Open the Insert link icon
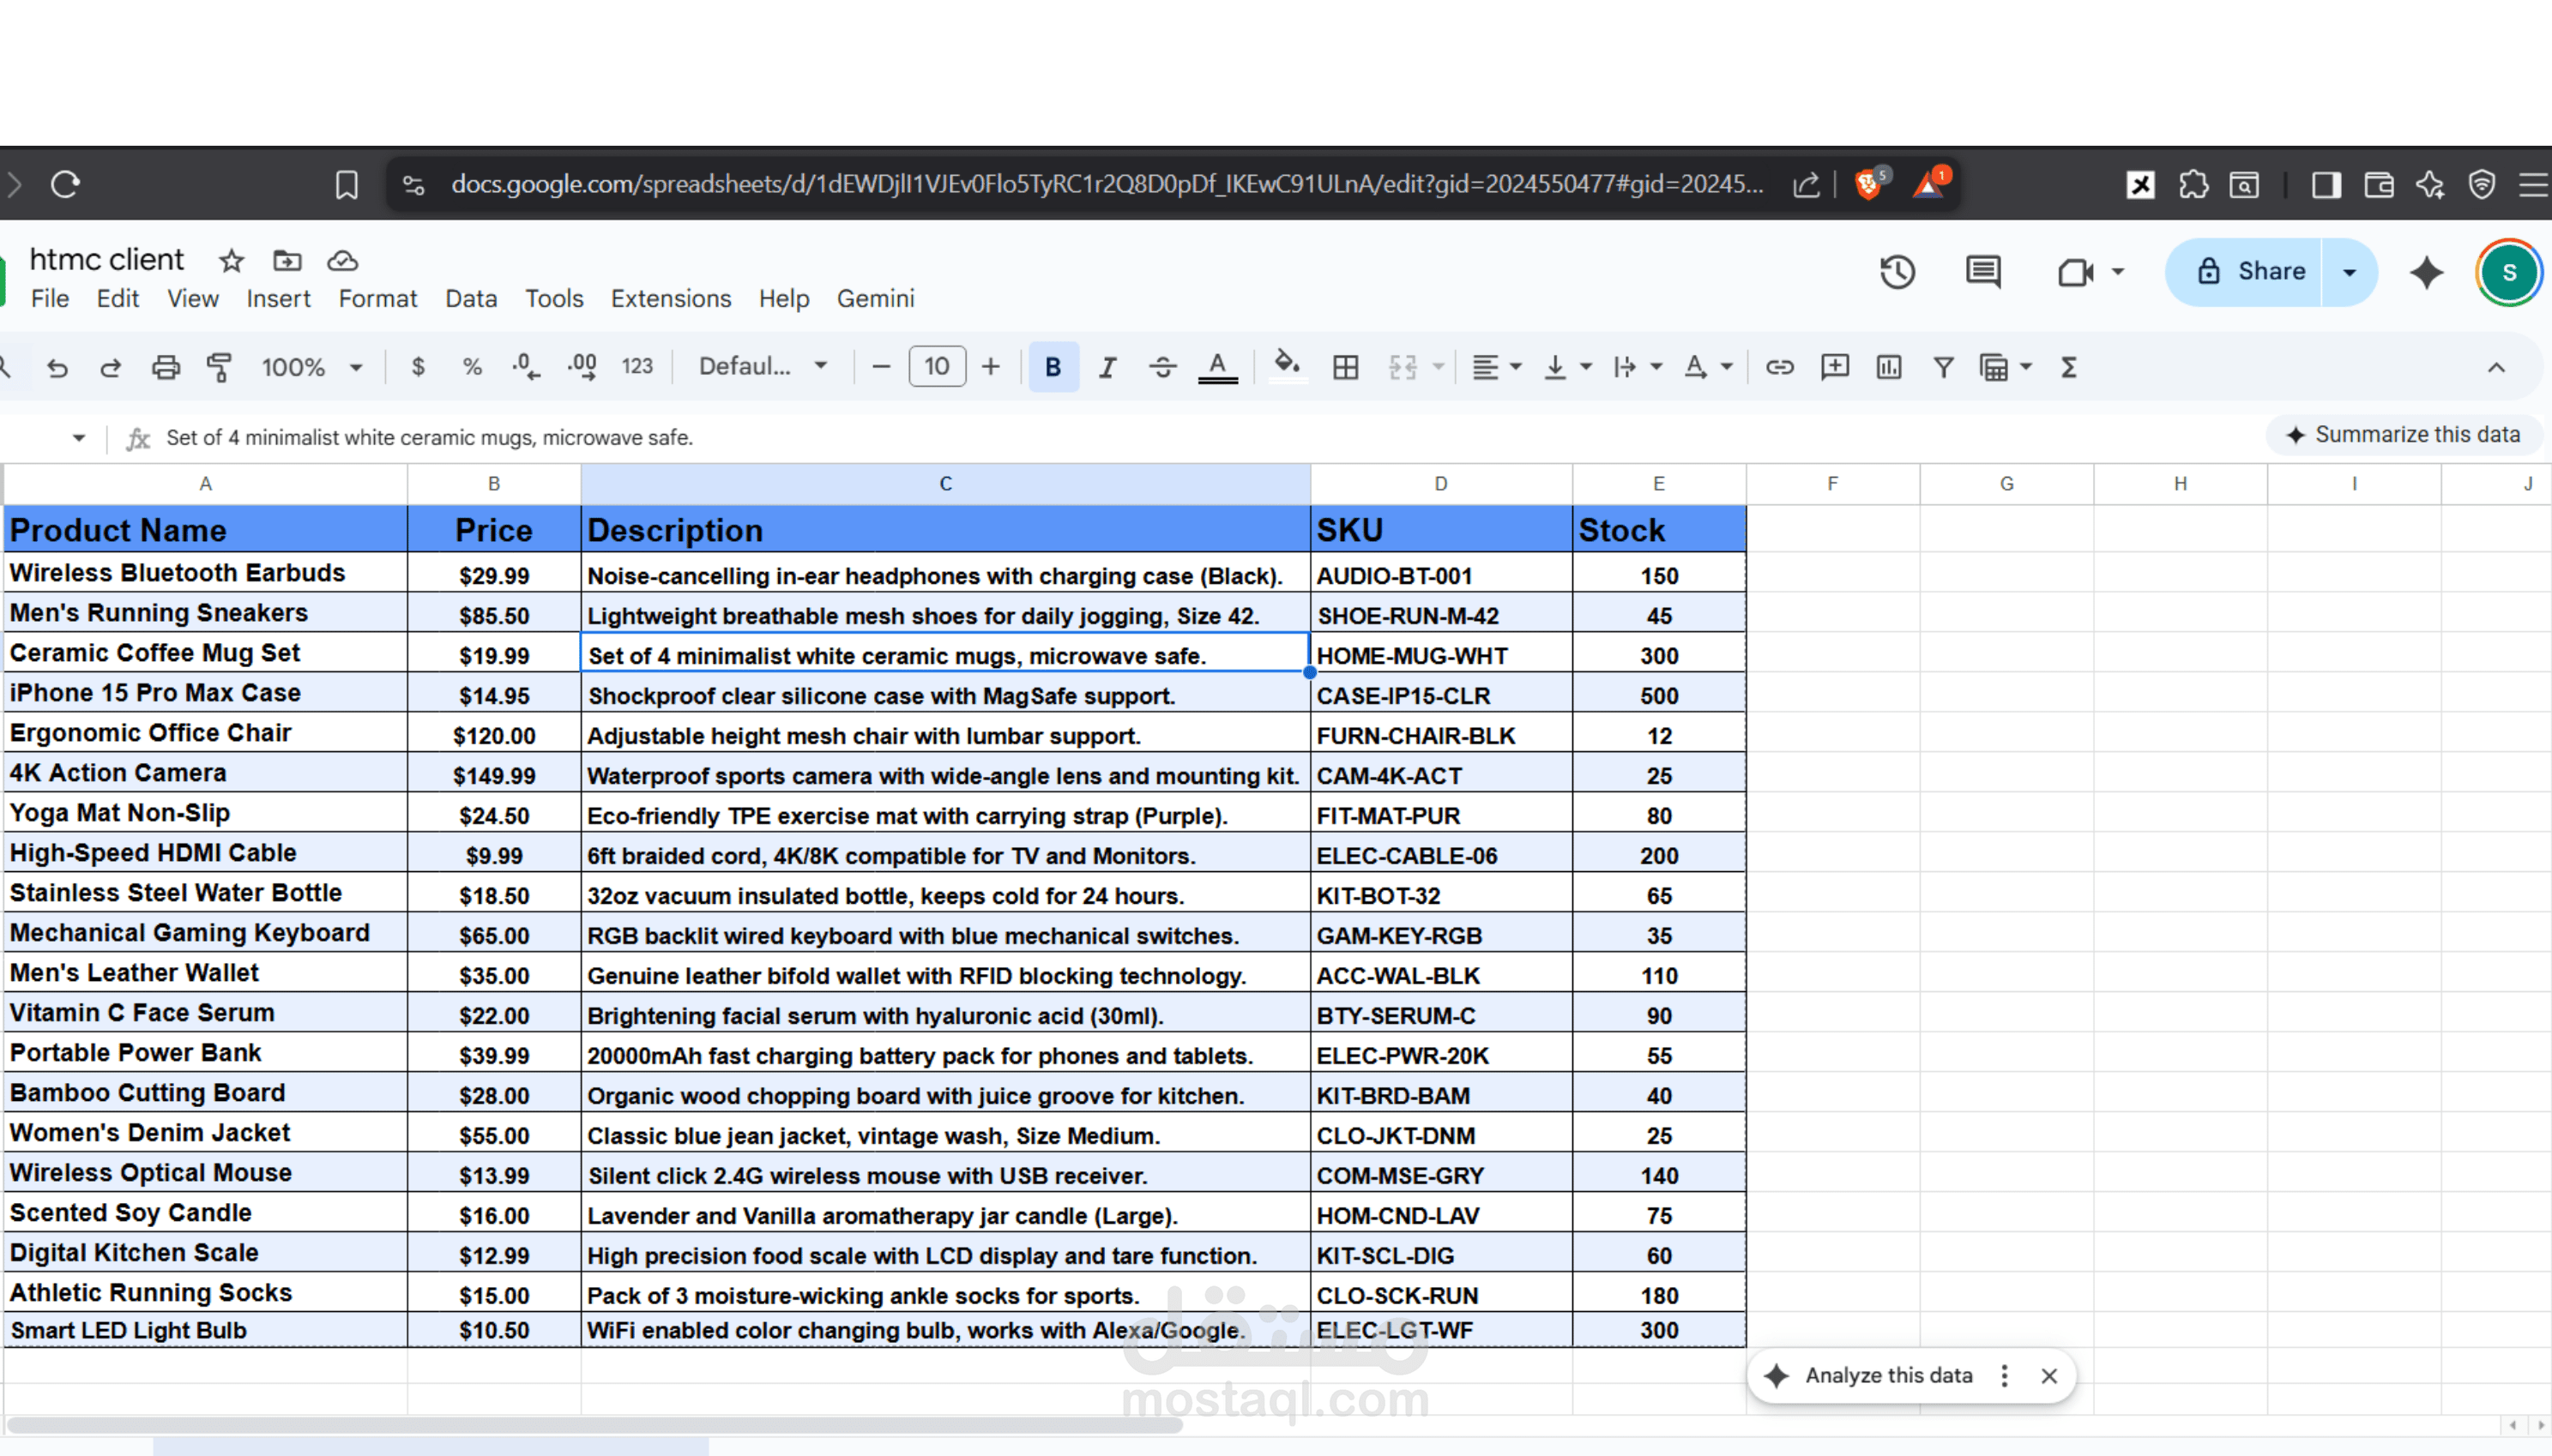Image resolution: width=2552 pixels, height=1456 pixels. click(x=1780, y=366)
